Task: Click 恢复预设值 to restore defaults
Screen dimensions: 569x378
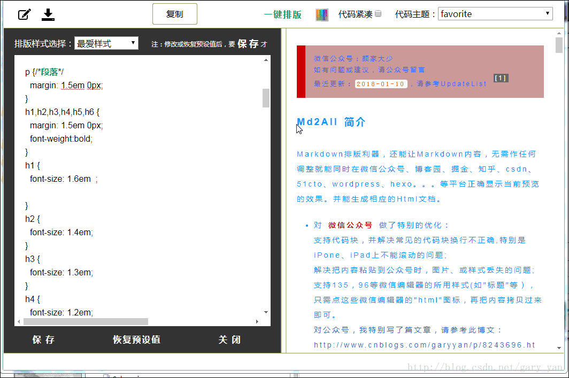Action: [136, 340]
